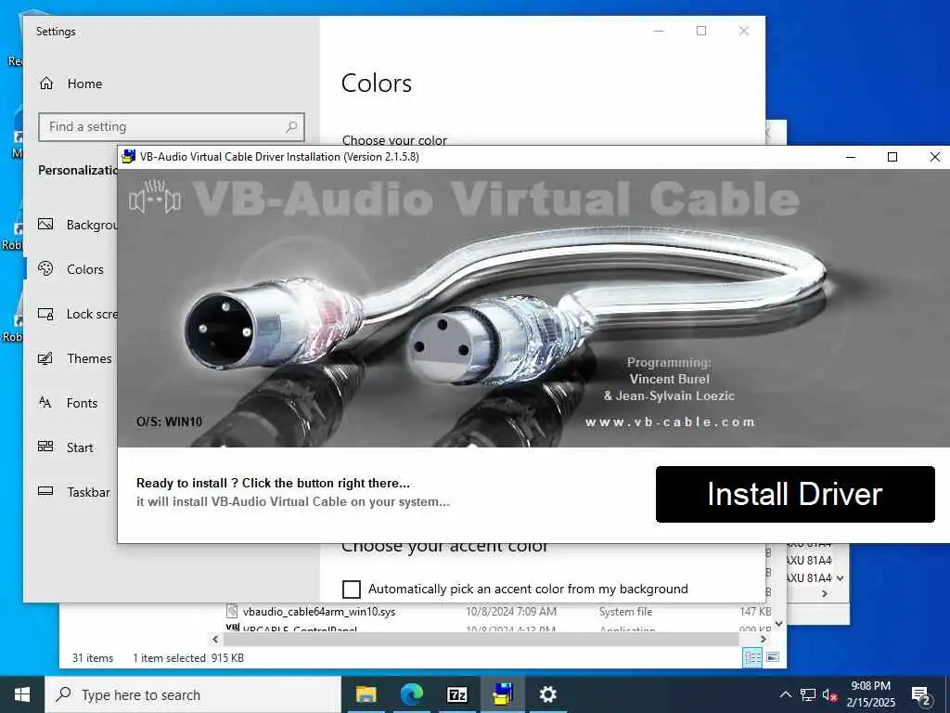Maximize the Settings window
950x713 pixels.
tap(701, 31)
